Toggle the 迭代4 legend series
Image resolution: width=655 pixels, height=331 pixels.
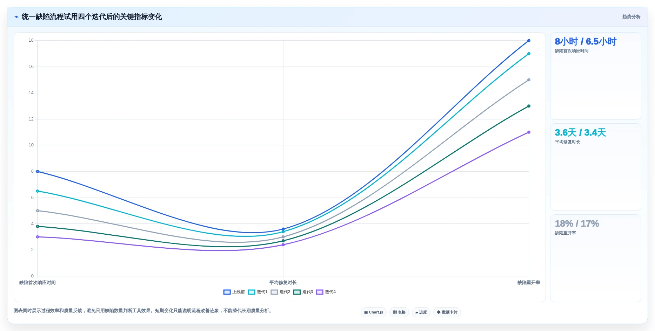point(326,292)
